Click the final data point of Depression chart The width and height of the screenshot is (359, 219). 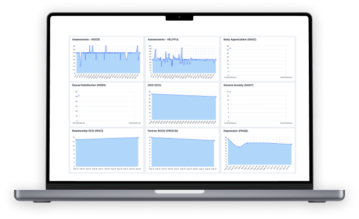point(291,144)
